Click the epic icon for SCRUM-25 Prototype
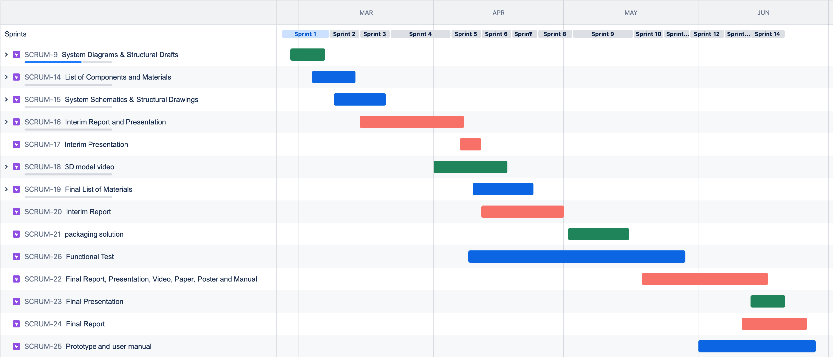833x357 pixels. (16, 346)
